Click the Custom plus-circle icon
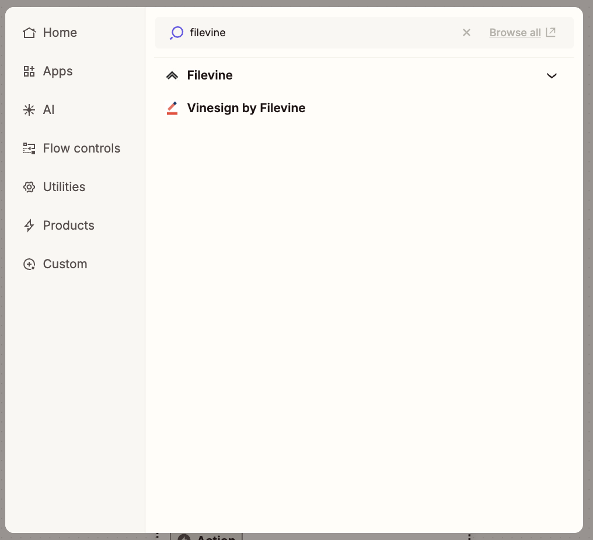 pyautogui.click(x=29, y=264)
